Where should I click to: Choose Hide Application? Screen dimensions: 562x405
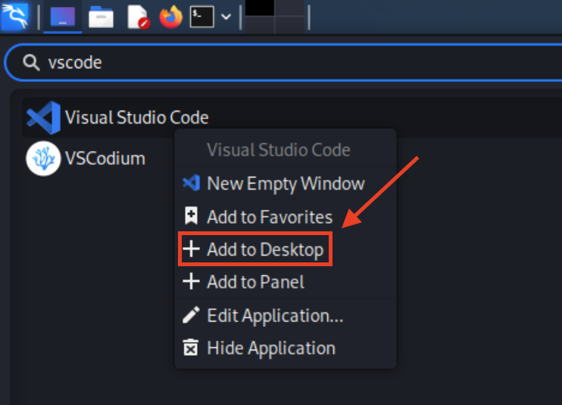click(286, 348)
